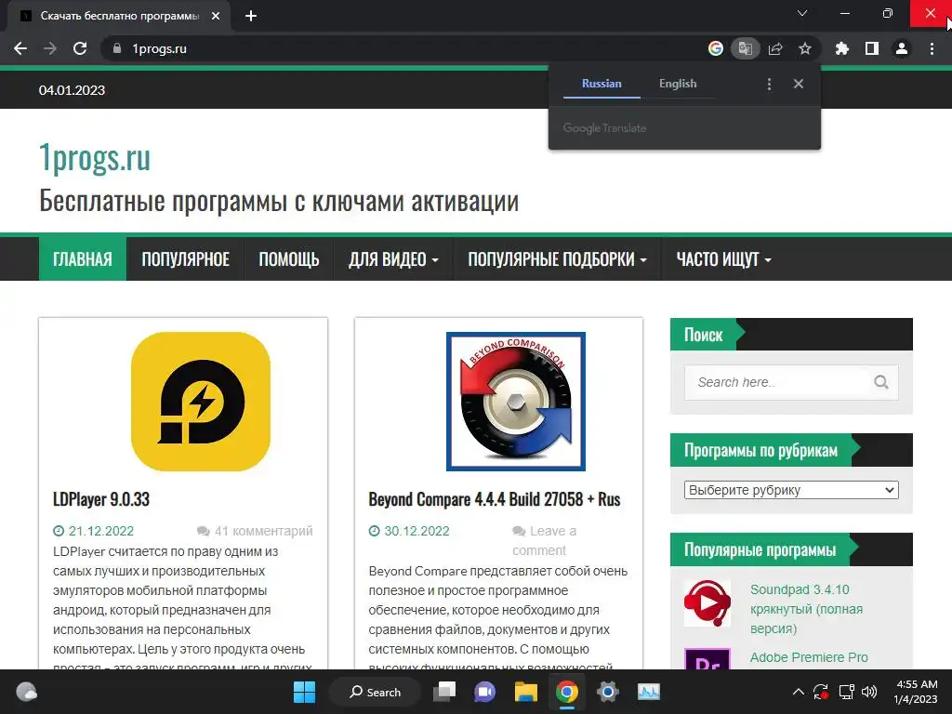Select the Russian tab in translate popup

(602, 84)
